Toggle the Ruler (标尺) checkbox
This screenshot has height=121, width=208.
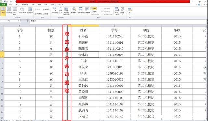(x=37, y=10)
